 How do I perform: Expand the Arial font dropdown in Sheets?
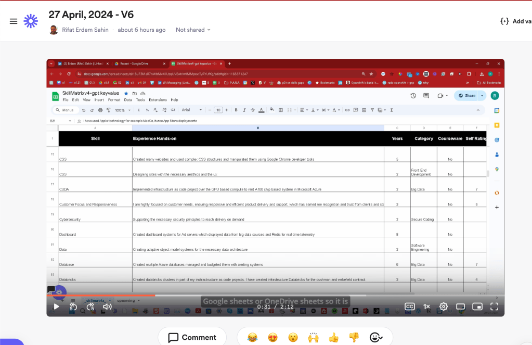192,110
